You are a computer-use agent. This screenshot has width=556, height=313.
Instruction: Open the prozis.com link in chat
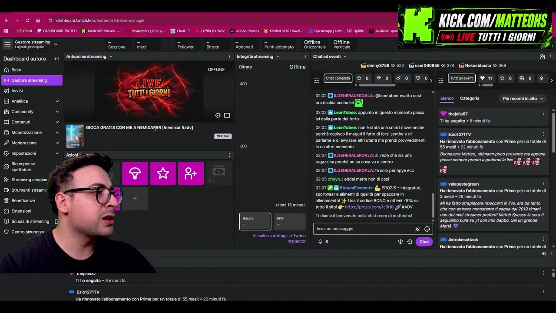pos(369,207)
